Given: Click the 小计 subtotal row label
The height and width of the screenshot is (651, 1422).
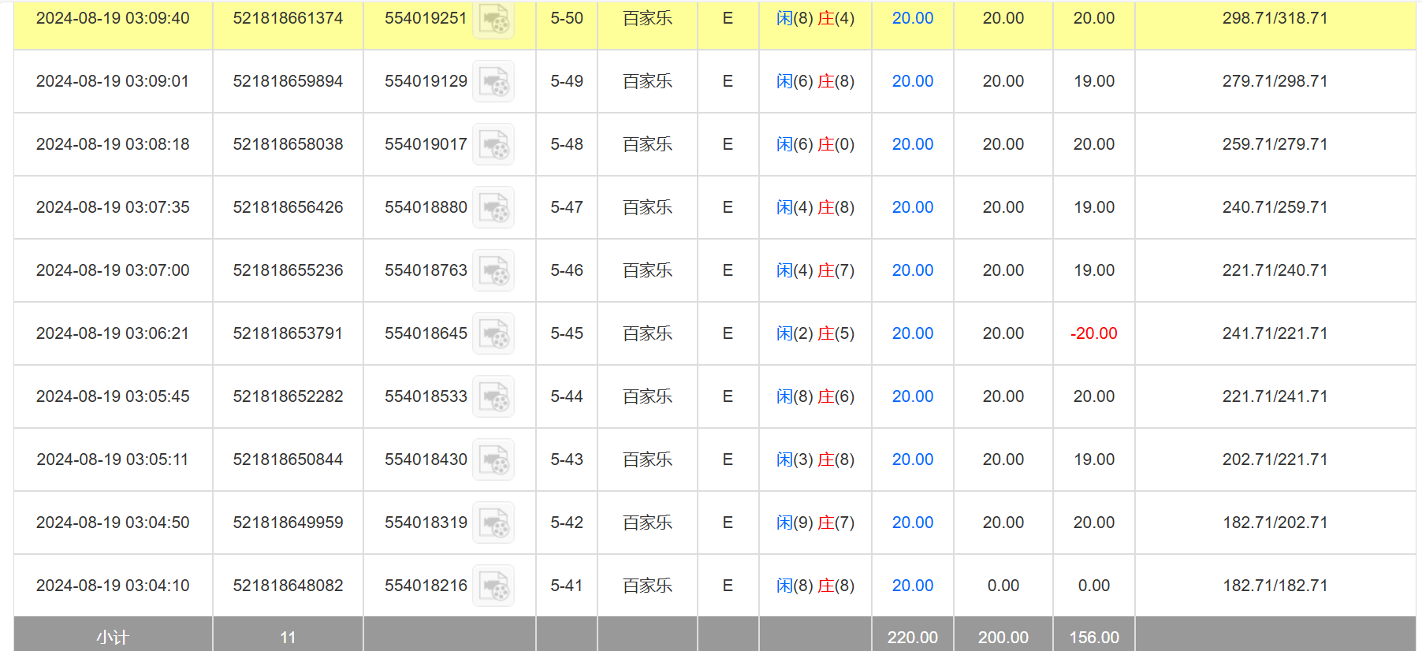Looking at the screenshot, I should [x=113, y=637].
